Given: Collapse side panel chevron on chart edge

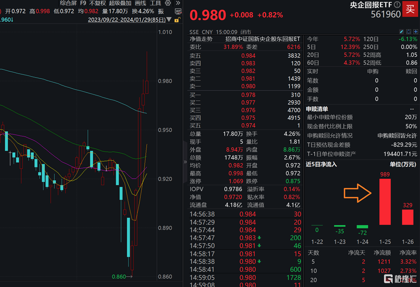Looking at the screenshot, I should (185, 162).
